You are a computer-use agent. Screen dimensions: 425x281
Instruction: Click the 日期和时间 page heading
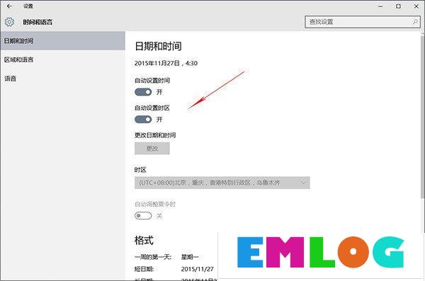coord(158,46)
